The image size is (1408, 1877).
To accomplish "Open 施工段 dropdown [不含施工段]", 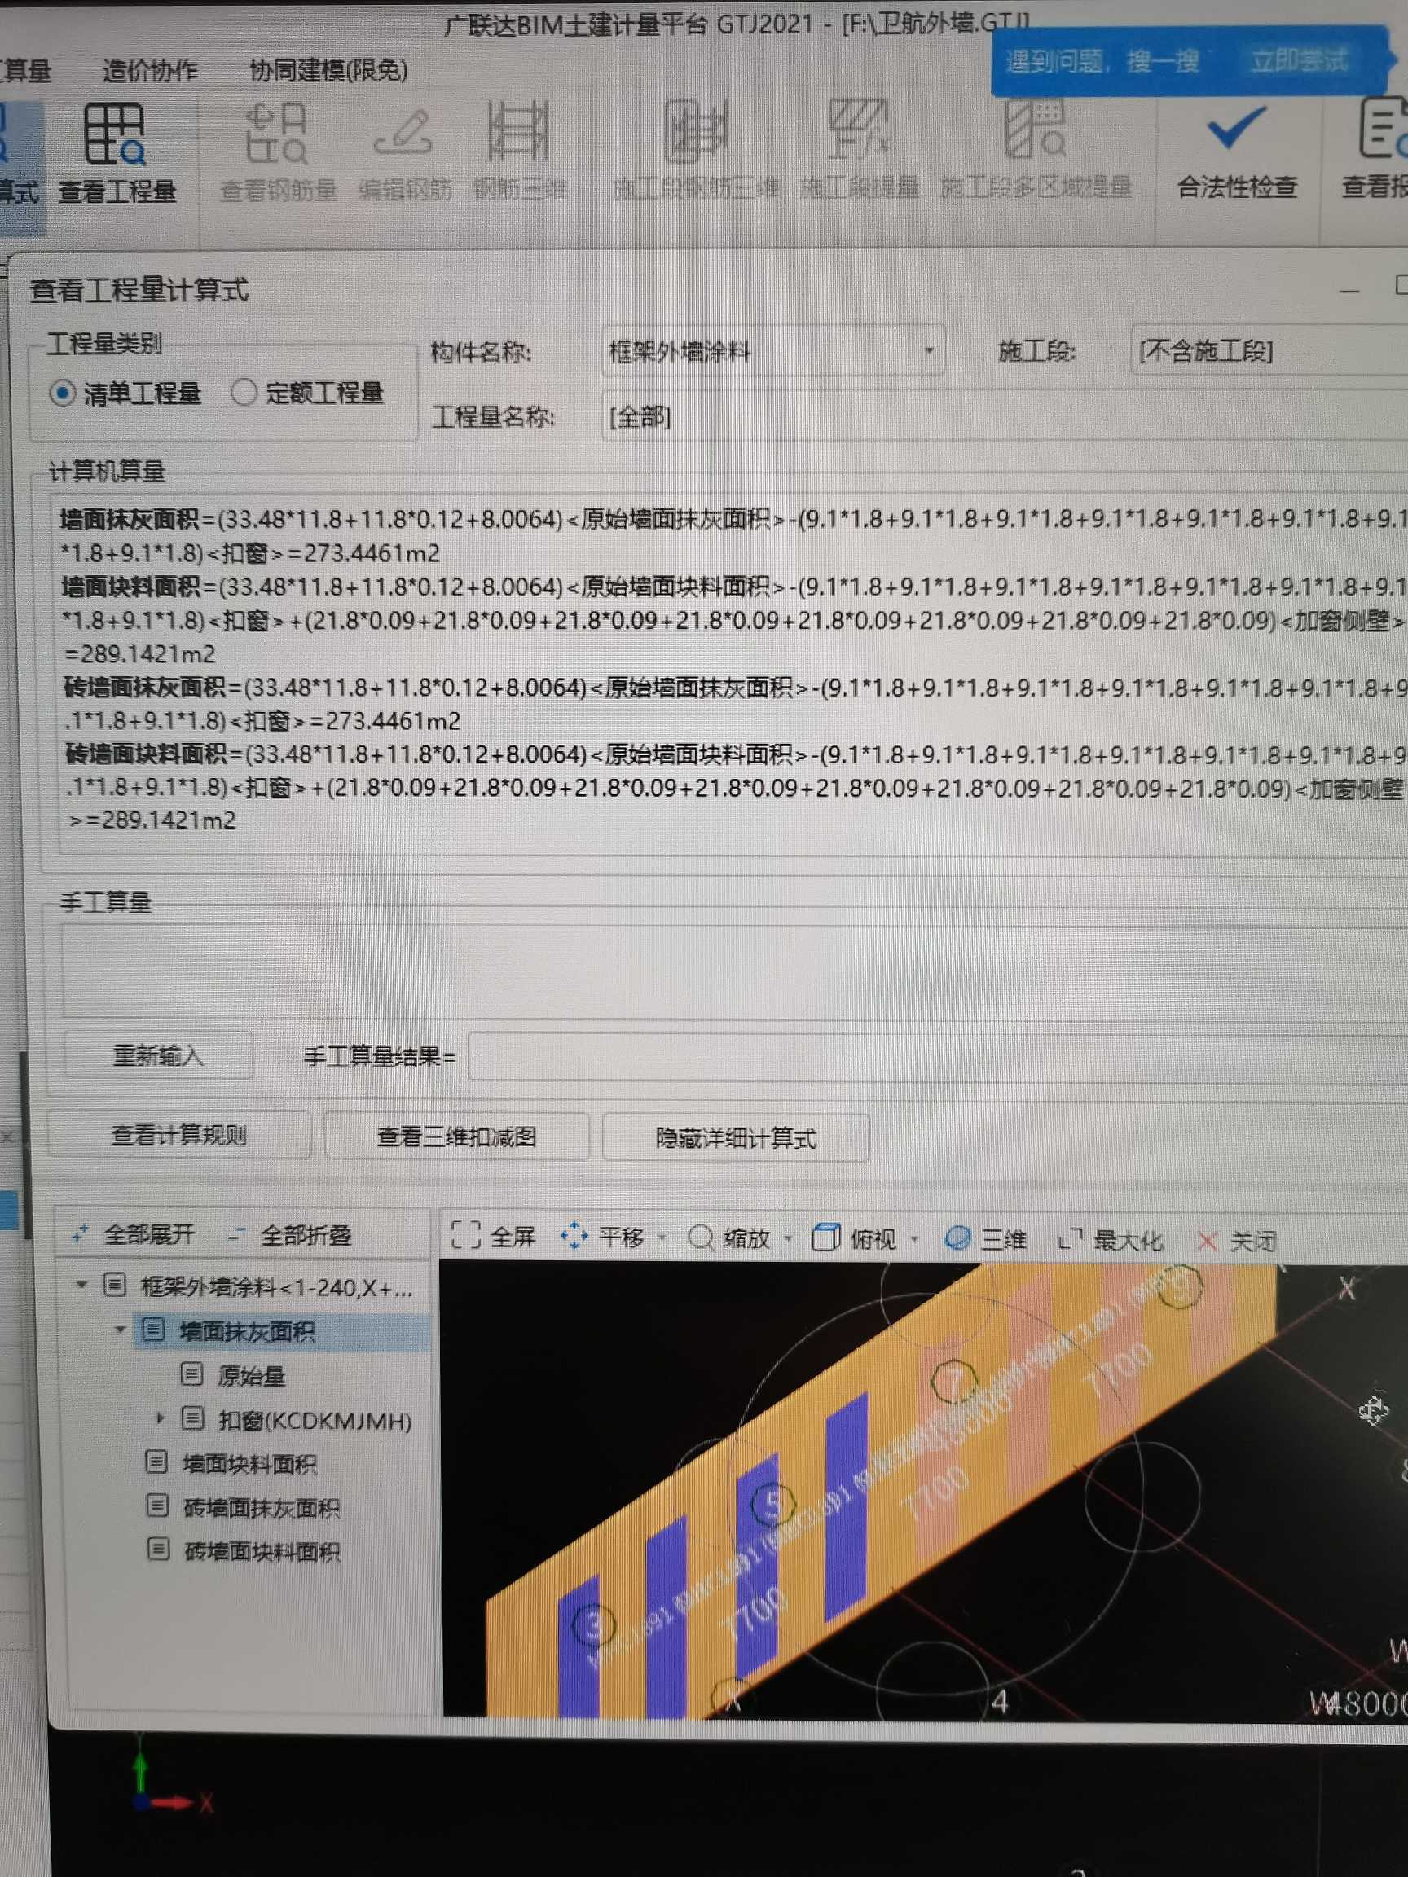I will [1269, 350].
